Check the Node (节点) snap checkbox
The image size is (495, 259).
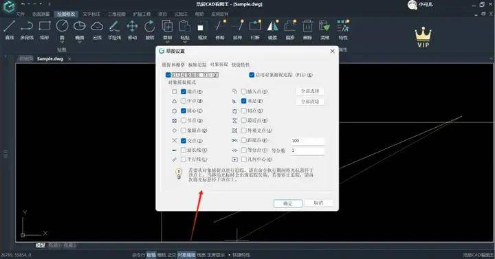[x=184, y=120]
